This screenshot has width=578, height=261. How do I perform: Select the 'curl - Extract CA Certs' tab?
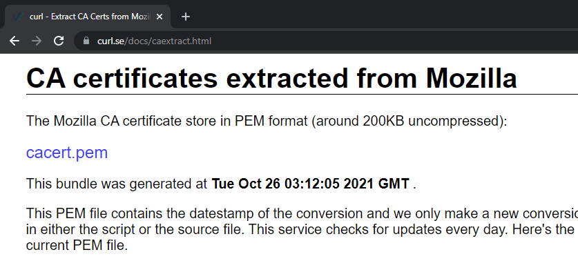[x=88, y=17]
